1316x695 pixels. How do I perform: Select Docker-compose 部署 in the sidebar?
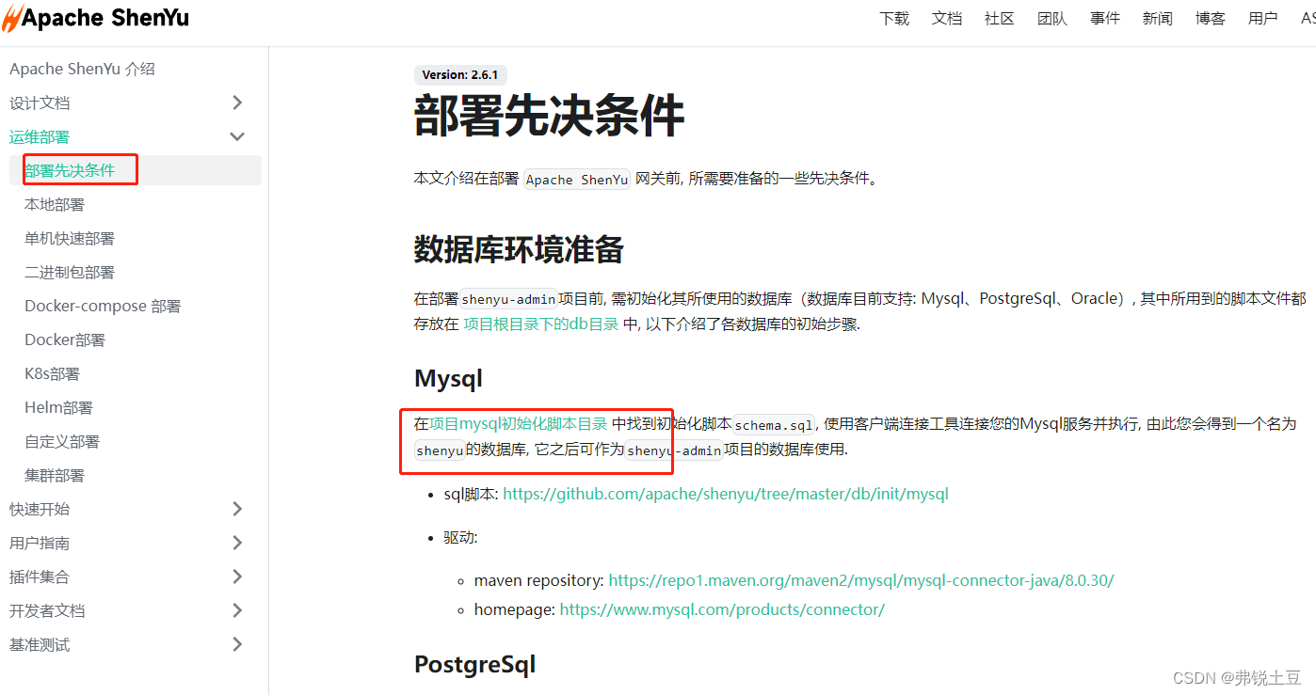[102, 306]
